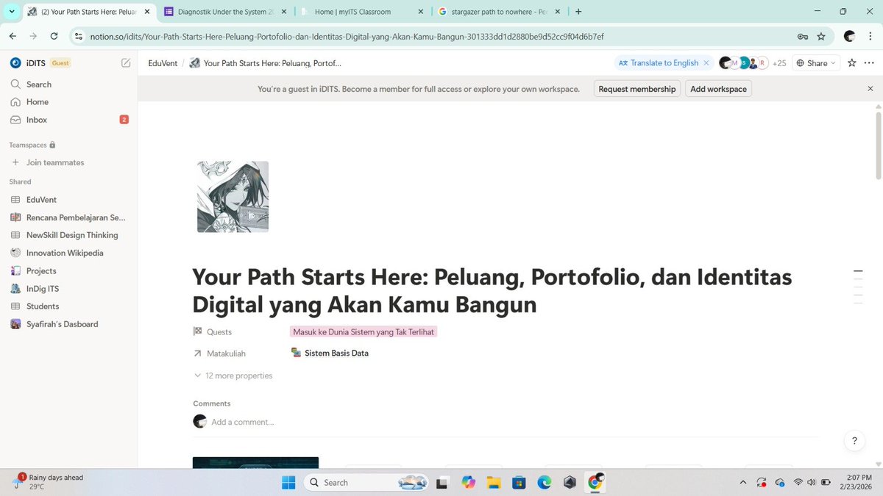Open the Share dropdown
Viewport: 883px width, 496px height.
click(815, 63)
